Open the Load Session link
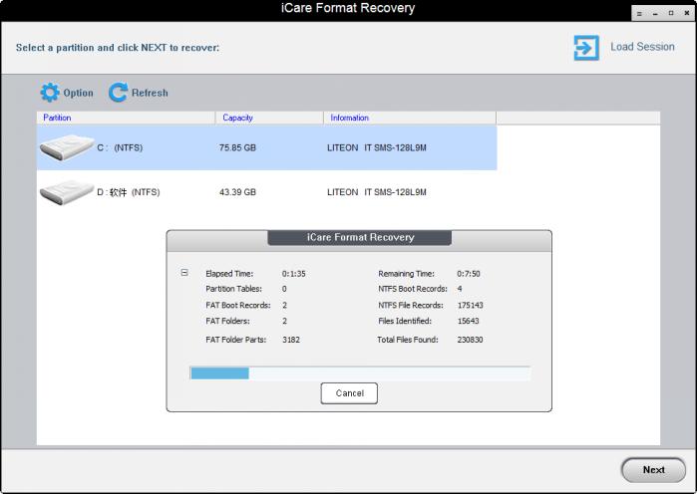Viewport: 697px width, 494px height. point(642,47)
